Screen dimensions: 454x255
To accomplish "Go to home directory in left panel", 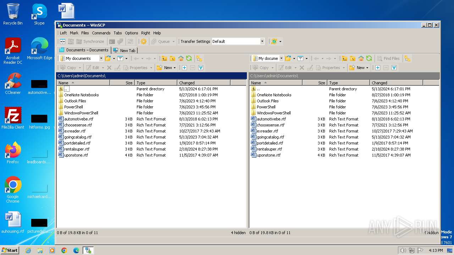I will point(181,58).
